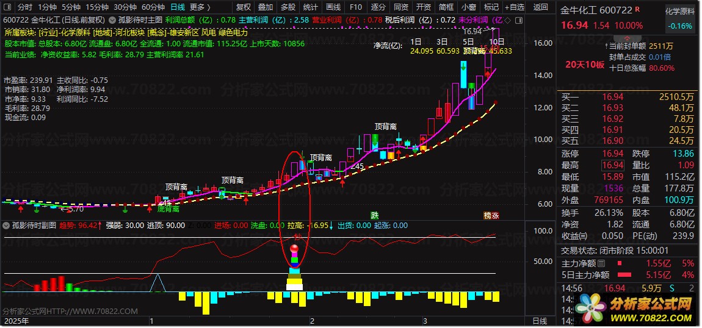Click the red sphere signal in the sub-chart
This screenshot has width=702, height=328.
[294, 249]
